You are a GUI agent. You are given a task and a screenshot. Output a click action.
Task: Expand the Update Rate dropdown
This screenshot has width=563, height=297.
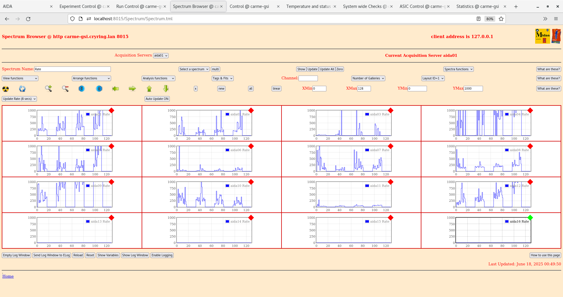click(x=19, y=99)
